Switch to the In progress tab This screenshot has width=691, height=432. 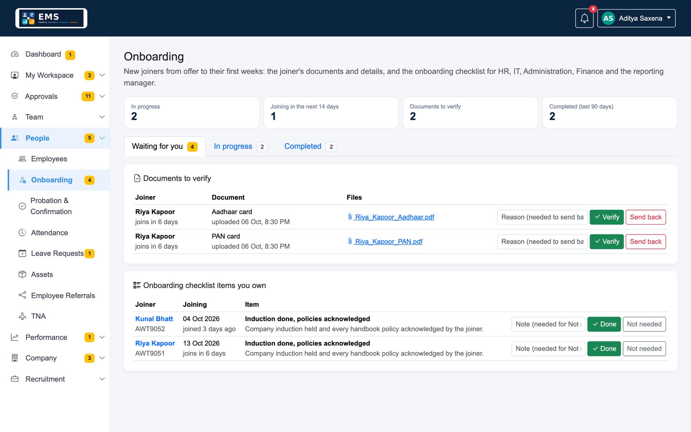pos(241,146)
